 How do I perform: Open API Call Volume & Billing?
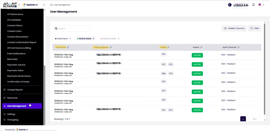coord(19,48)
